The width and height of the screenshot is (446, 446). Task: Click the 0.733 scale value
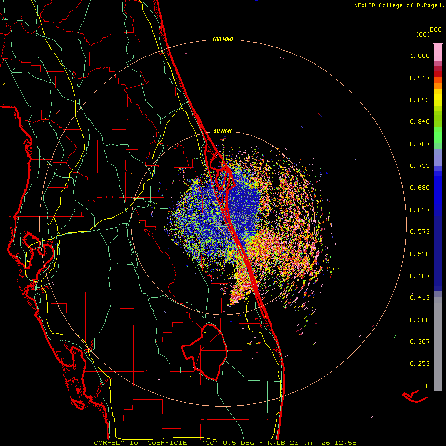pos(420,166)
